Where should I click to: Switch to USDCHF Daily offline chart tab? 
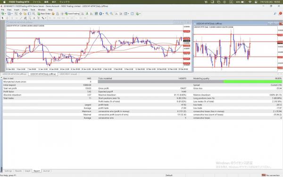43,74
